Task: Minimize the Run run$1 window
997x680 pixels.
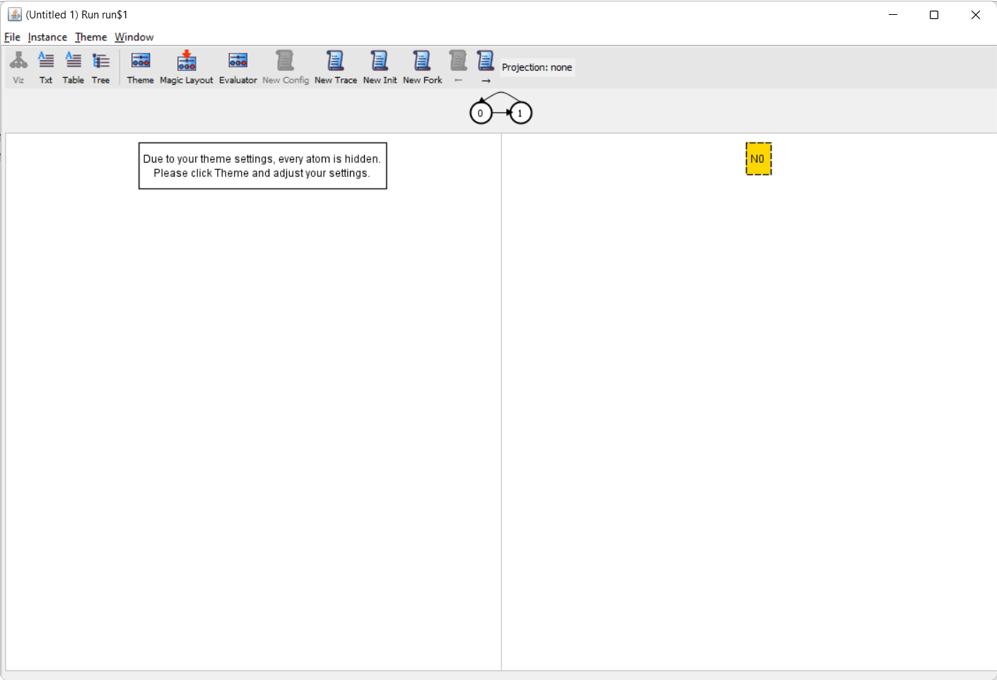Action: (893, 14)
